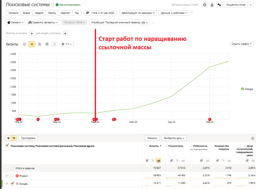256x189 pixels.
Task: Tick the Яндекс row checkbox
Action: pos(12,176)
